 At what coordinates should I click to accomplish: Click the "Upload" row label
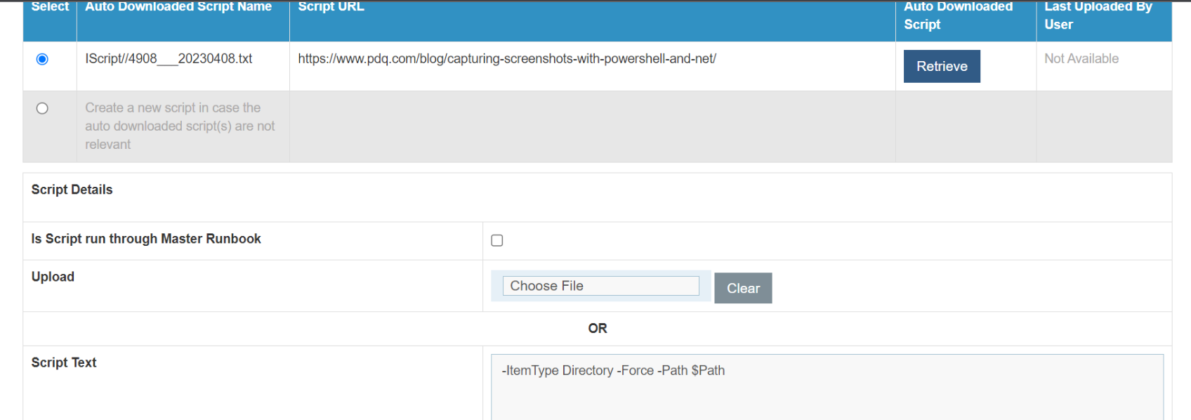[53, 277]
